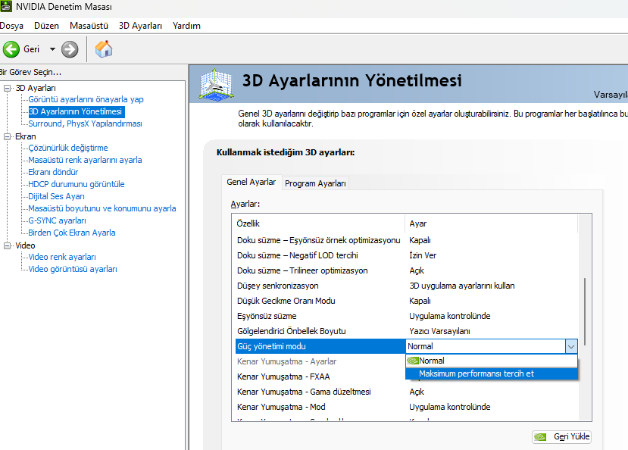Select highlighted Güç yönetimi modu row
This screenshot has width=628, height=450.
(320, 346)
